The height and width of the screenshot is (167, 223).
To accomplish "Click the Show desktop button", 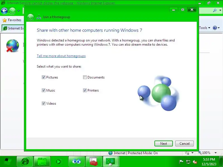I will point(221,161).
